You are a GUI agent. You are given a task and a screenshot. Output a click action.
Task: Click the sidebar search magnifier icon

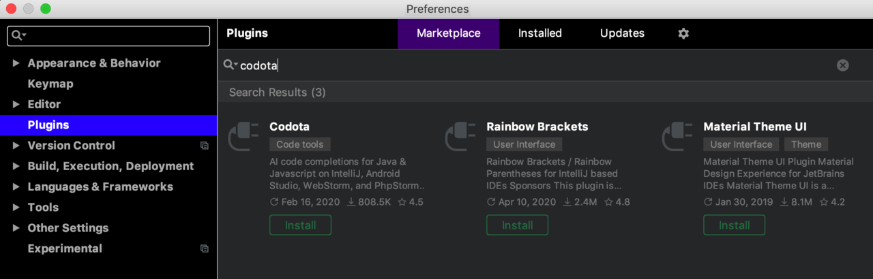click(x=18, y=36)
